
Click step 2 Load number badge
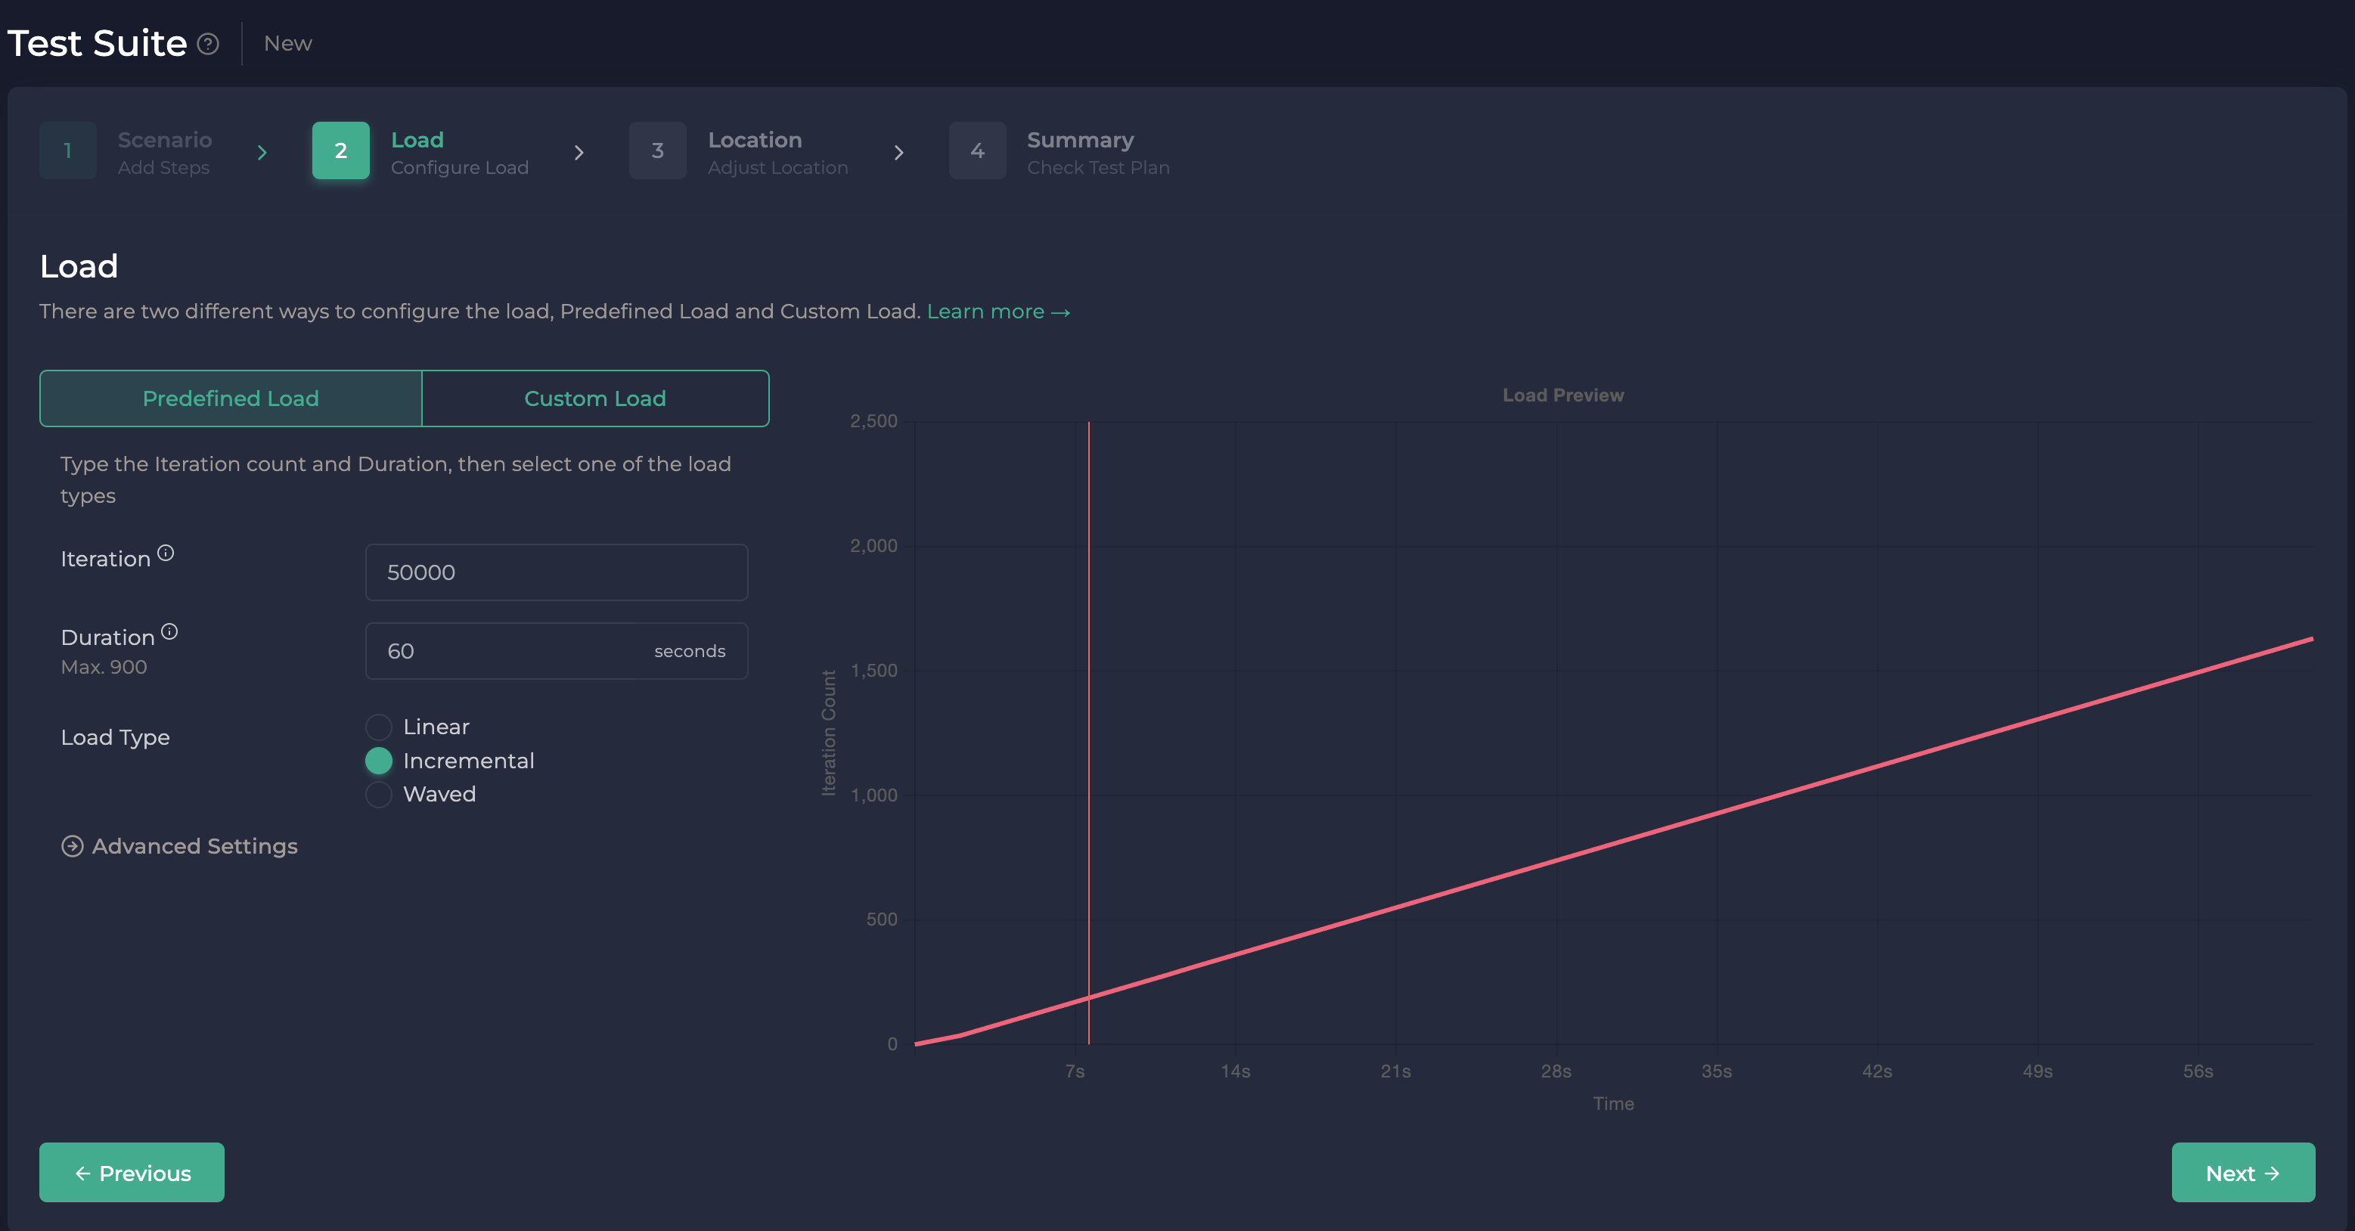coord(340,150)
